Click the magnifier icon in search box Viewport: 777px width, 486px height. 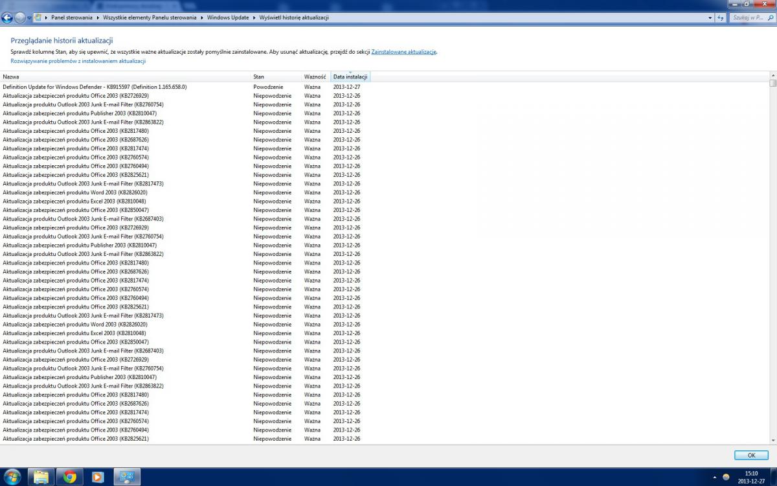769,17
